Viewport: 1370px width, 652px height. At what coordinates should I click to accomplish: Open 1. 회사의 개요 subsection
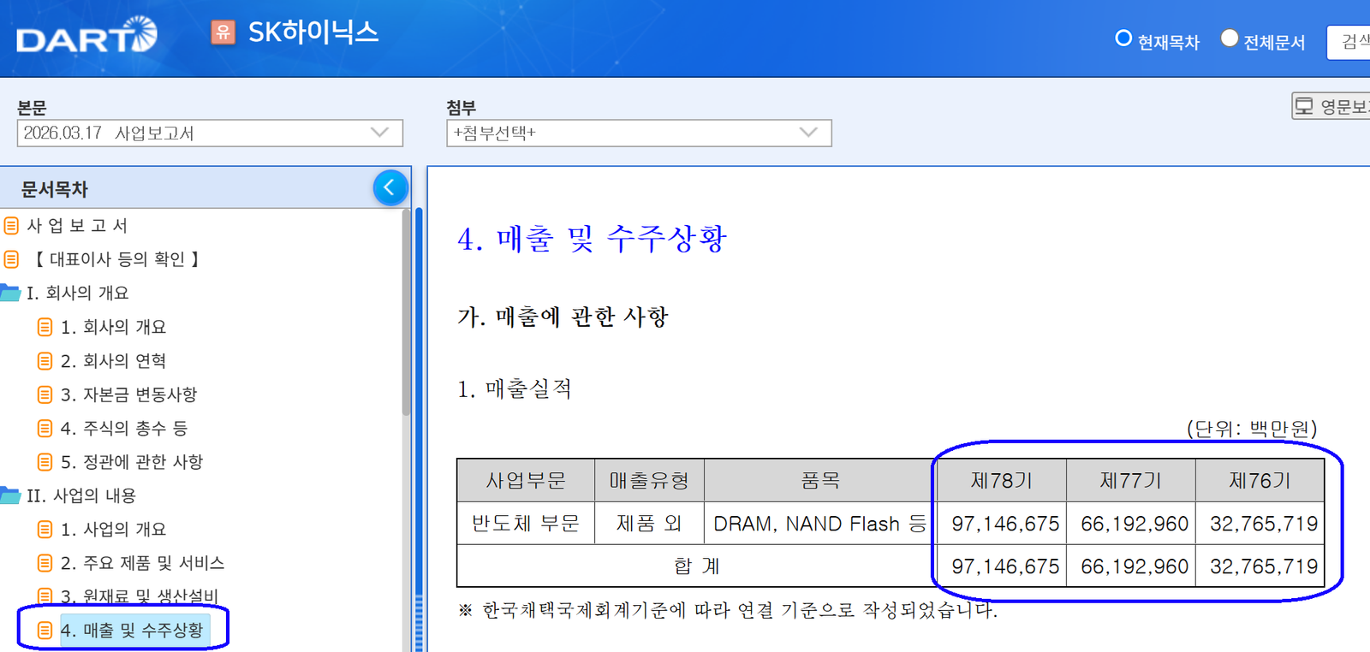[x=113, y=327]
